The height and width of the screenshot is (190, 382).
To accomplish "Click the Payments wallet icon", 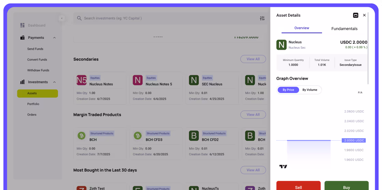I will pyautogui.click(x=23, y=37).
